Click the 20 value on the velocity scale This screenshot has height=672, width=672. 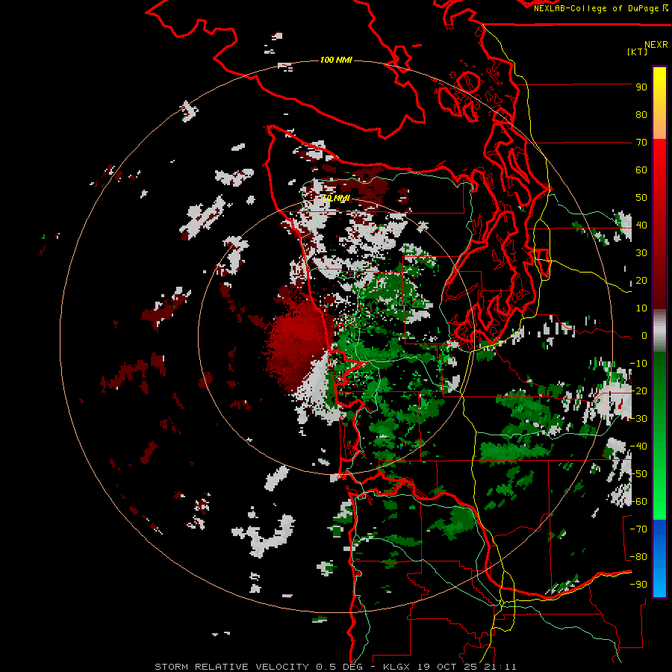point(641,280)
